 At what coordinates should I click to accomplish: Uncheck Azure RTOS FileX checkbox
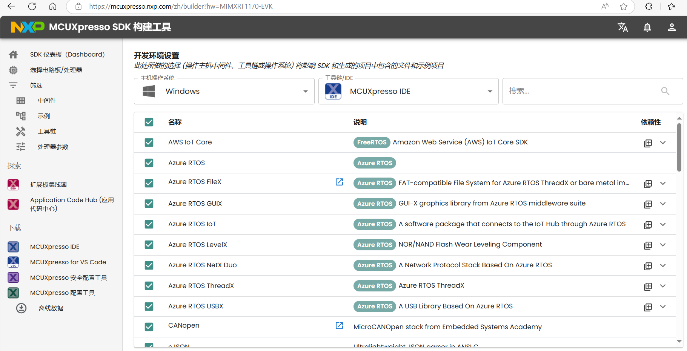(149, 183)
